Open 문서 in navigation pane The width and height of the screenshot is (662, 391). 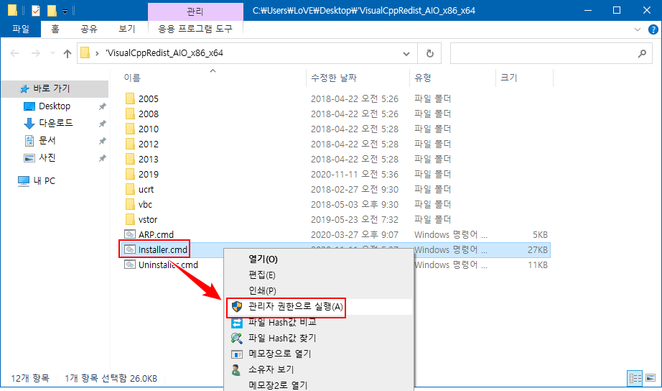pyautogui.click(x=47, y=140)
